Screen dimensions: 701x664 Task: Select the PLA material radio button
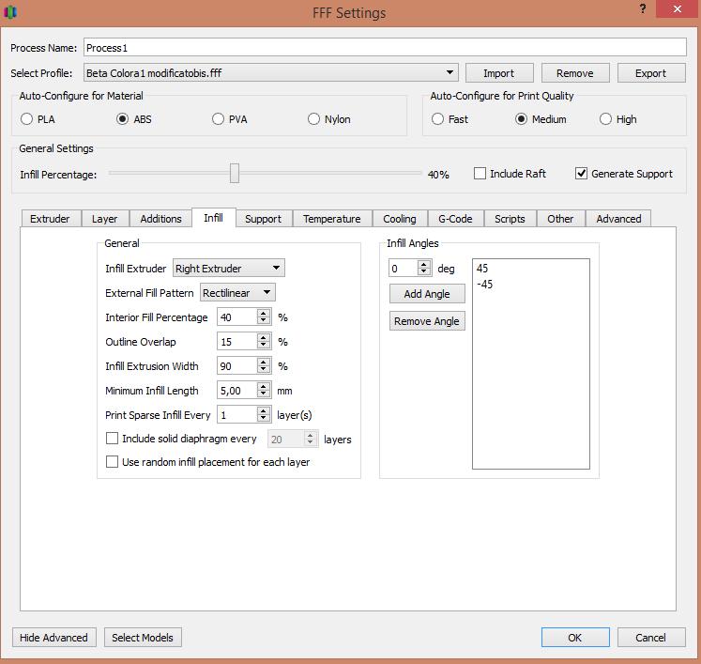[26, 119]
